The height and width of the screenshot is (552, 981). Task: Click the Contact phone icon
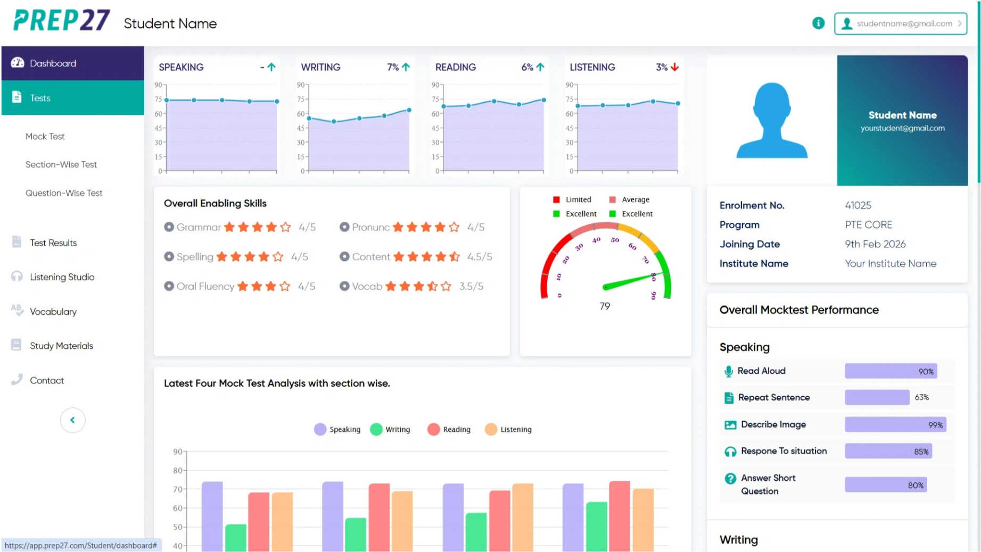click(x=15, y=380)
